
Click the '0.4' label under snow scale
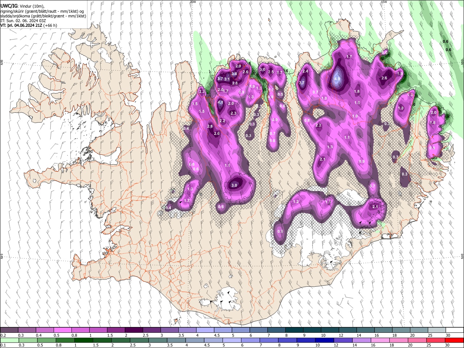(39, 335)
